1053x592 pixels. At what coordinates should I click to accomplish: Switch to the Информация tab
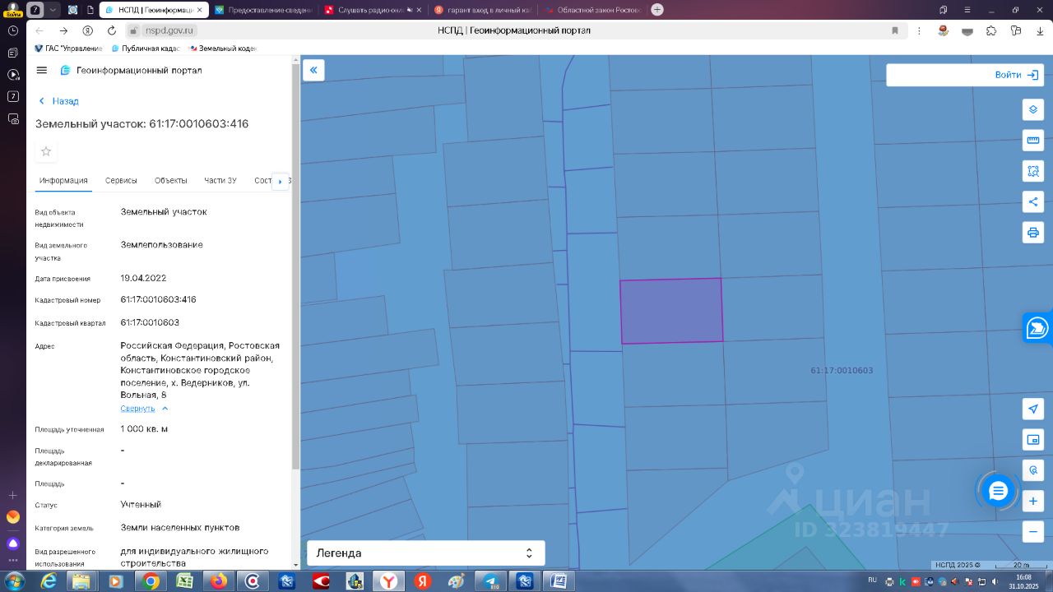pyautogui.click(x=63, y=181)
